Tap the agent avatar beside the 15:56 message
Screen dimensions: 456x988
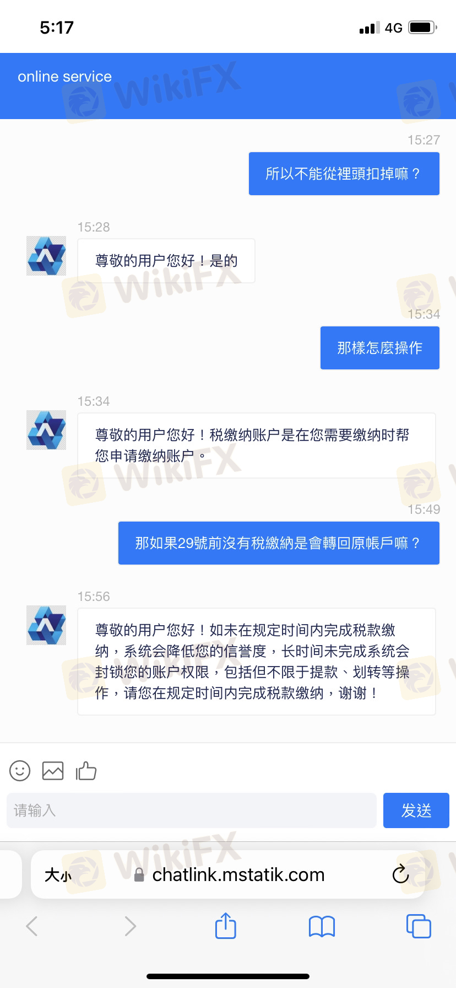pyautogui.click(x=46, y=625)
